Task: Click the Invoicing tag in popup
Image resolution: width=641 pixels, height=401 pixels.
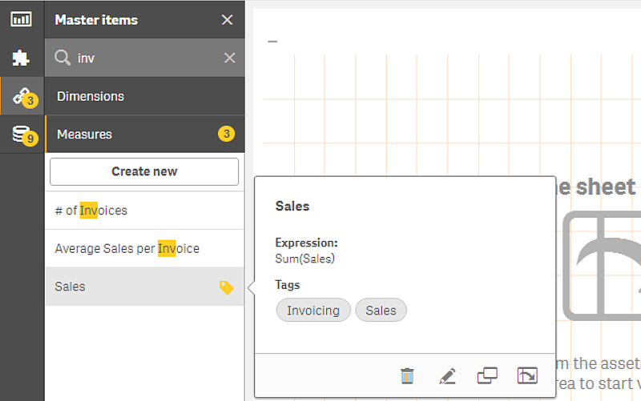Action: [313, 311]
